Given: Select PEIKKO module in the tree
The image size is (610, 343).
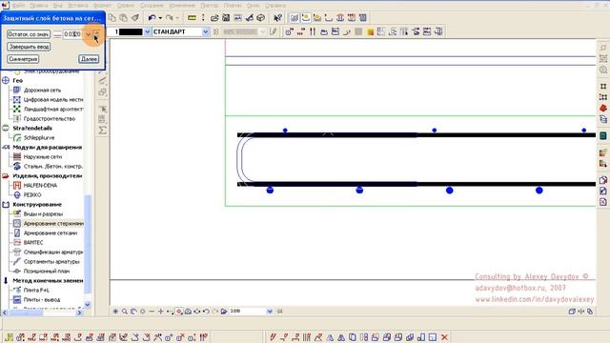Looking at the screenshot, I should click(32, 194).
